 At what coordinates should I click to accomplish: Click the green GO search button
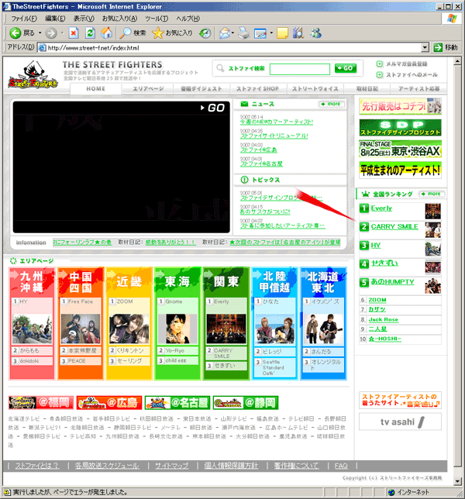[346, 68]
